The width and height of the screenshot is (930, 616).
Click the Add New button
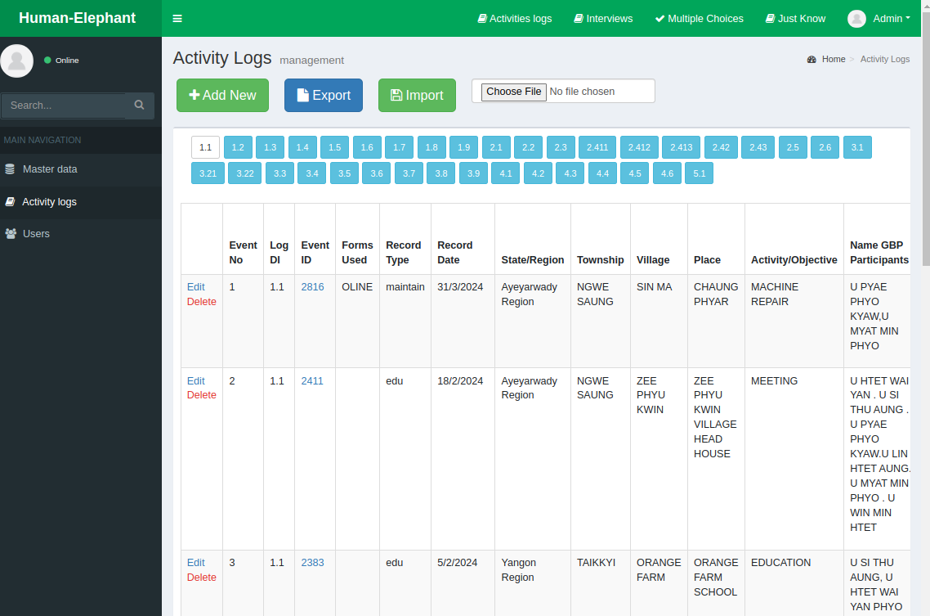pyautogui.click(x=222, y=96)
